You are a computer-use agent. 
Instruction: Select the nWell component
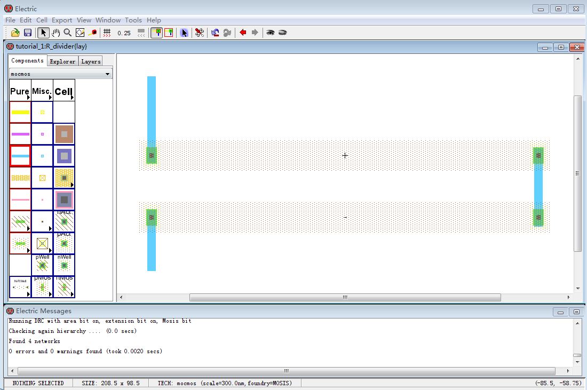point(64,265)
